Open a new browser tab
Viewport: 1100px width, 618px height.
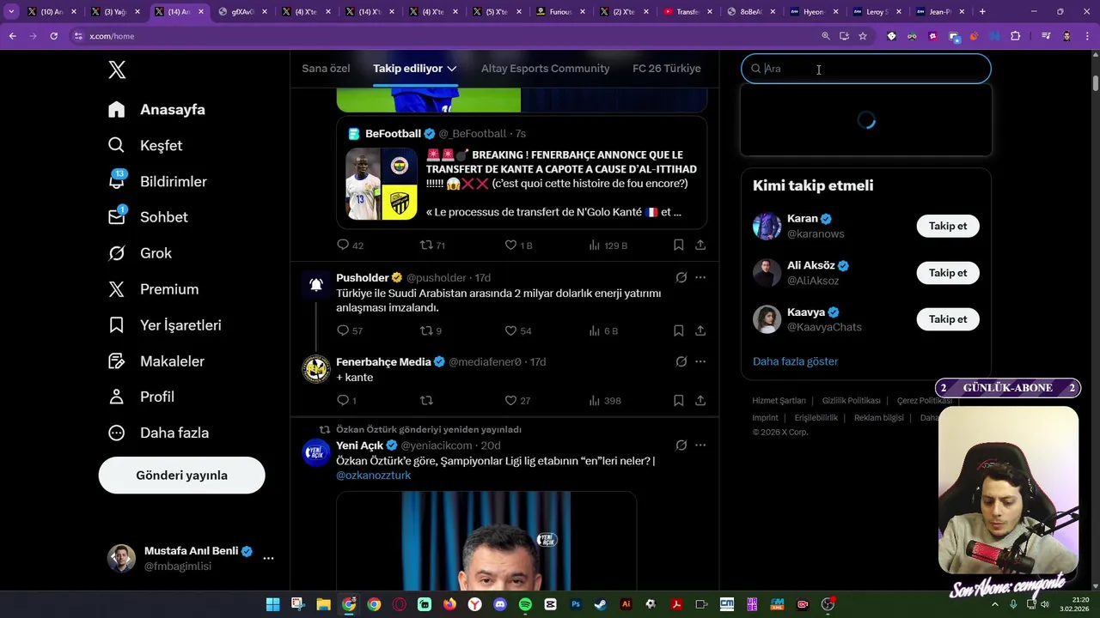coord(982,12)
